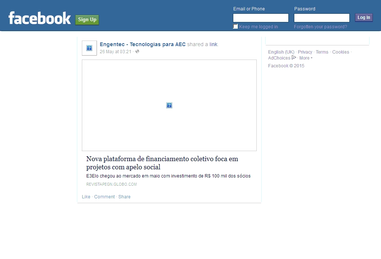This screenshot has height=259, width=381.
Task: Select English (UK) language link
Action: (x=281, y=52)
